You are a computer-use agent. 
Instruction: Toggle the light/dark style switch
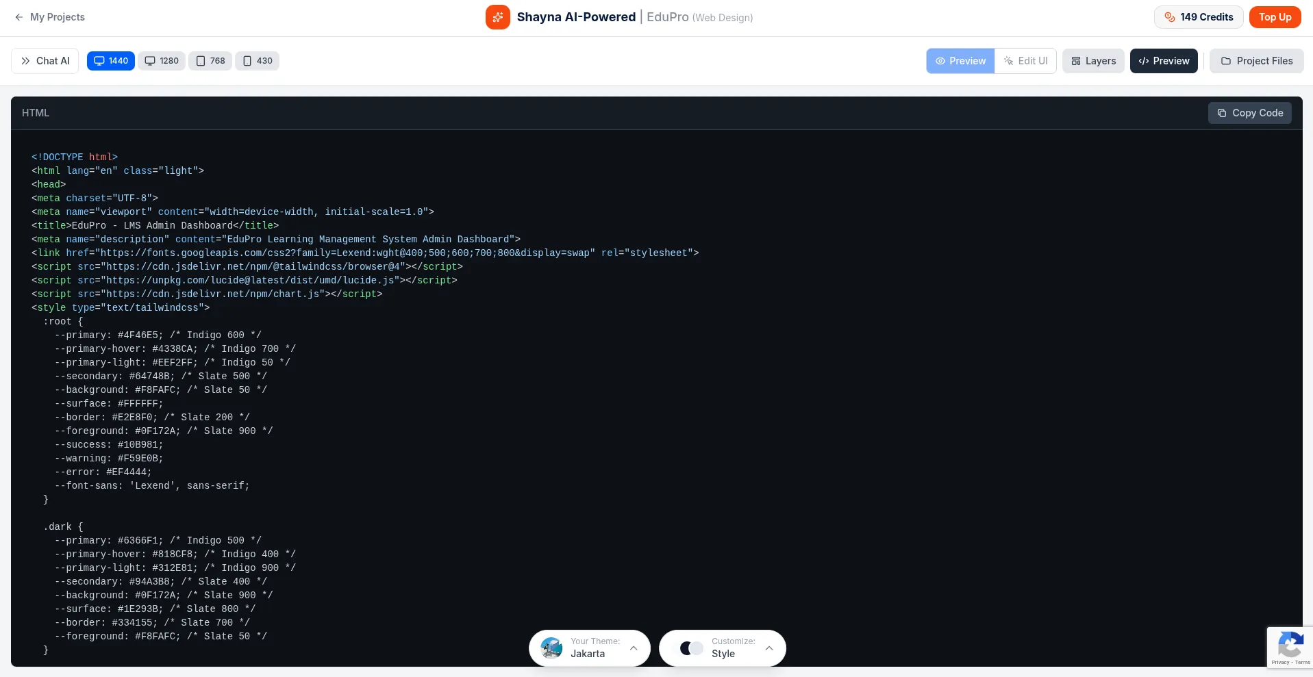coord(691,648)
